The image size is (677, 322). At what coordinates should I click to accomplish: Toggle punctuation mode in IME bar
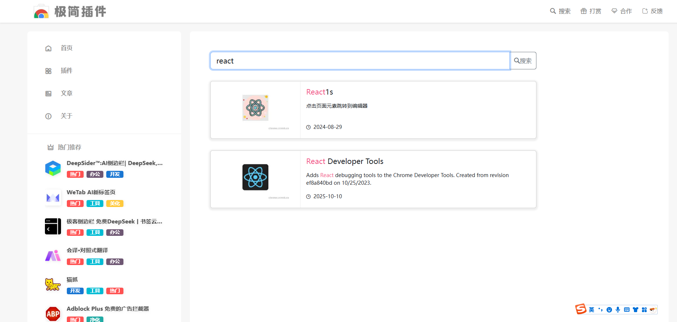(600, 310)
